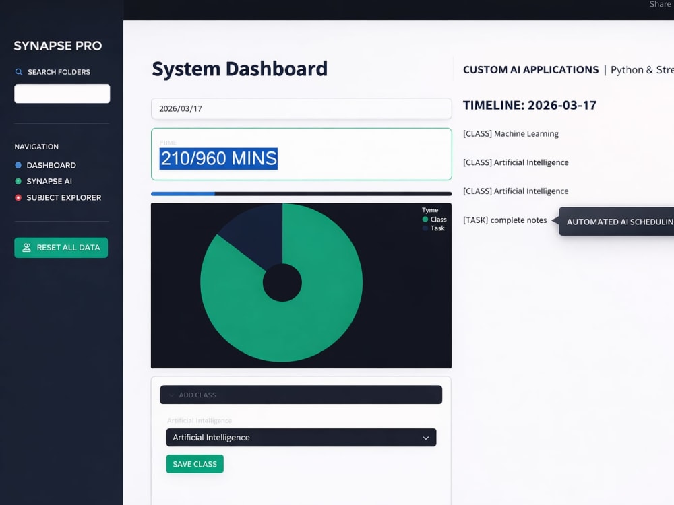Screen dimensions: 674x505
Task: Open the Dashboard navigation item
Action: [51, 165]
